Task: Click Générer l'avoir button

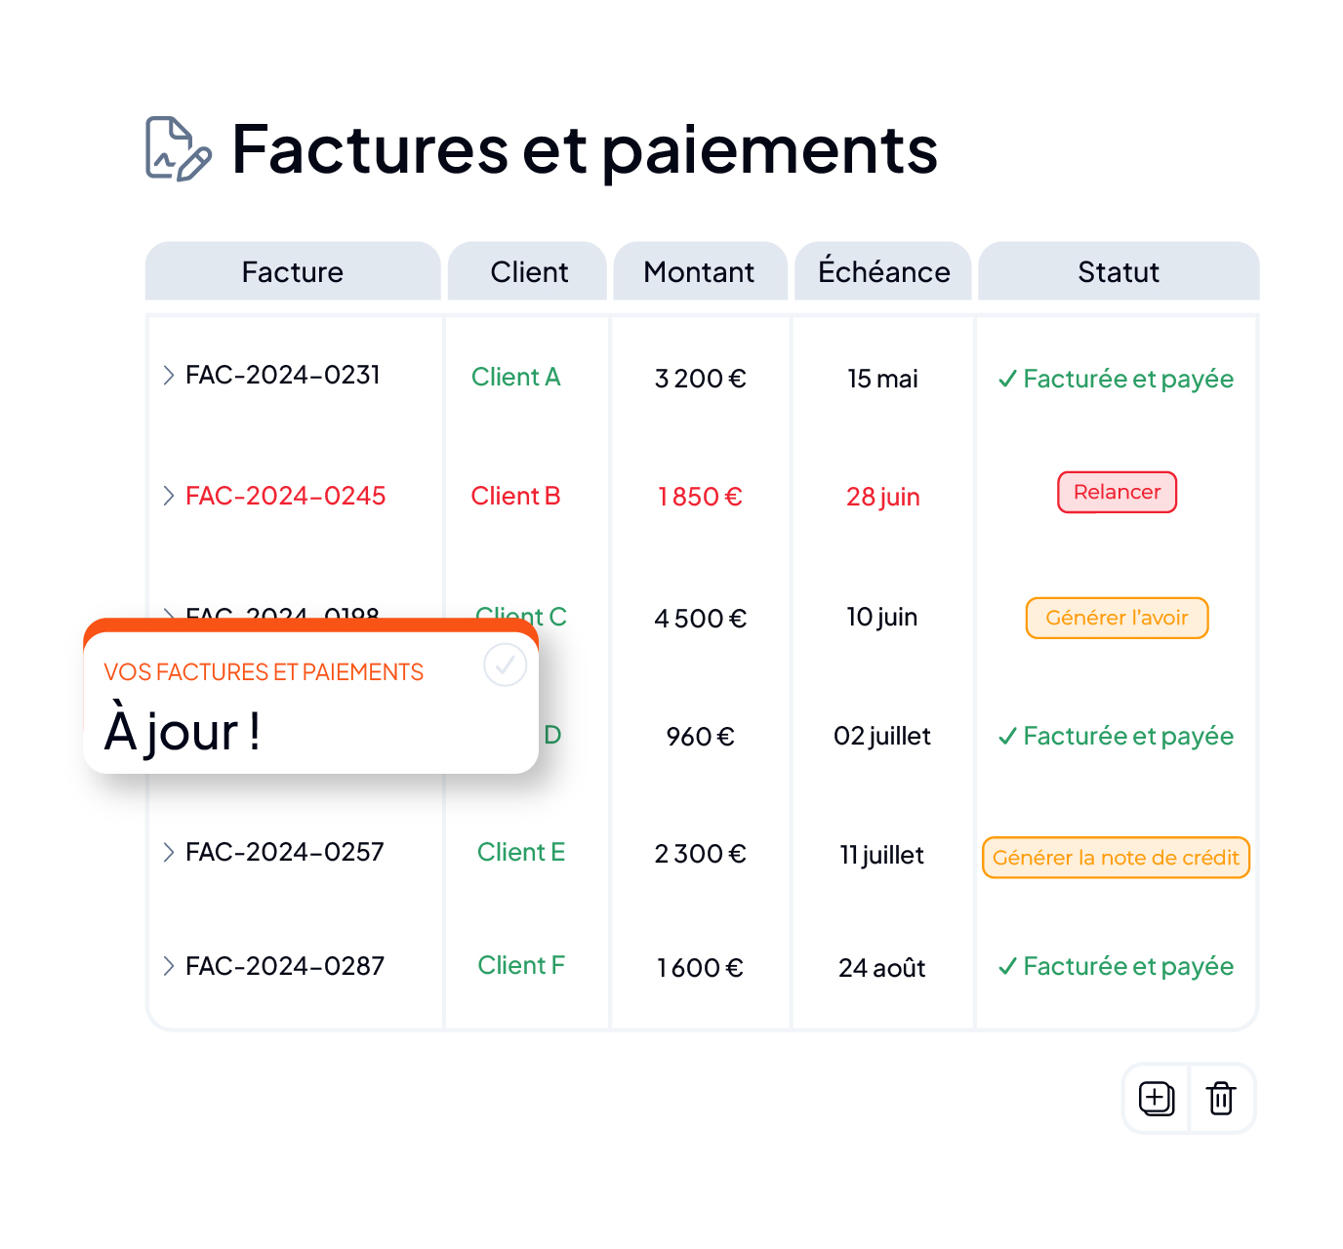Action: click(x=1118, y=618)
